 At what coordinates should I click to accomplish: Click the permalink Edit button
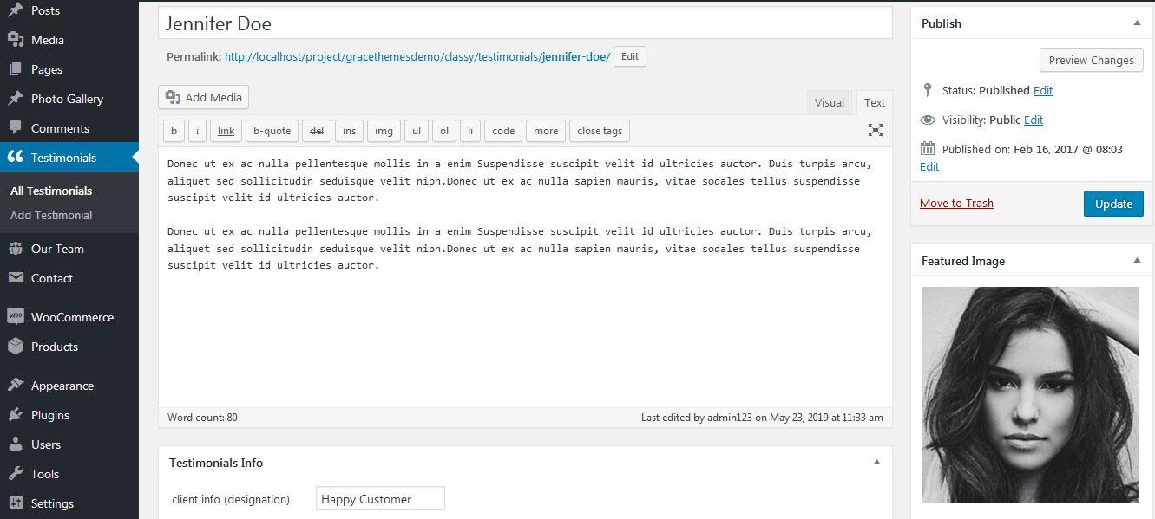pos(630,56)
